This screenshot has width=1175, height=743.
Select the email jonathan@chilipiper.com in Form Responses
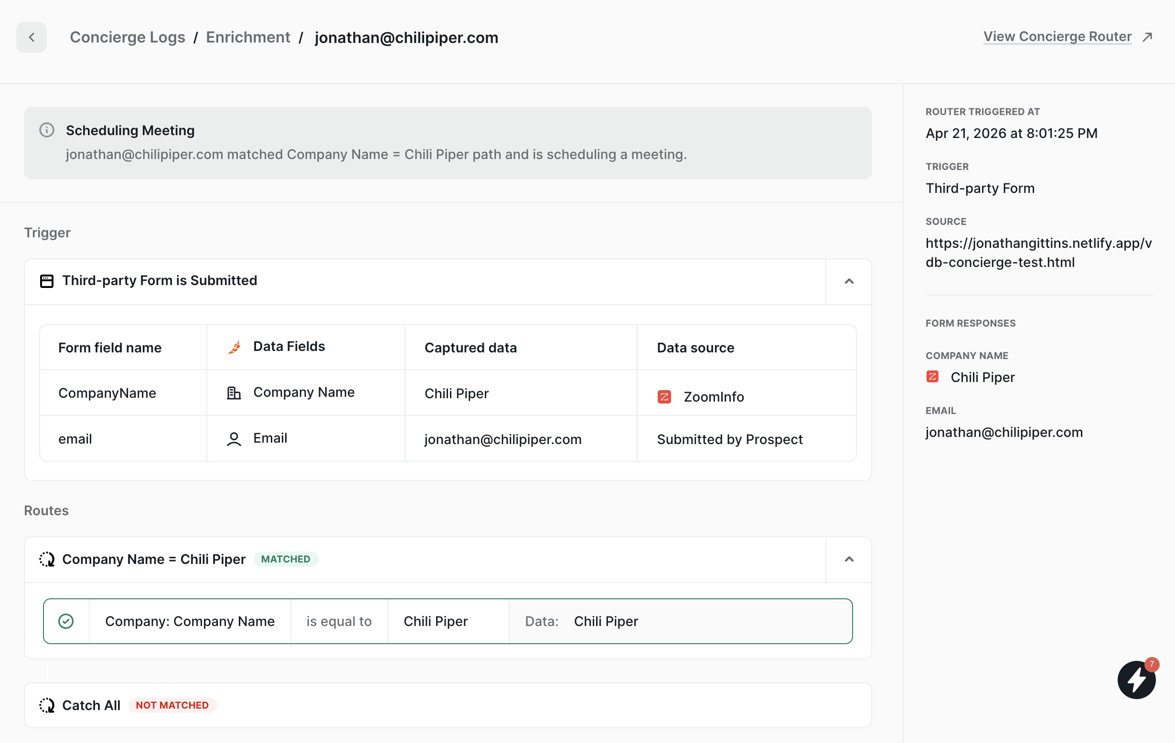(1004, 432)
